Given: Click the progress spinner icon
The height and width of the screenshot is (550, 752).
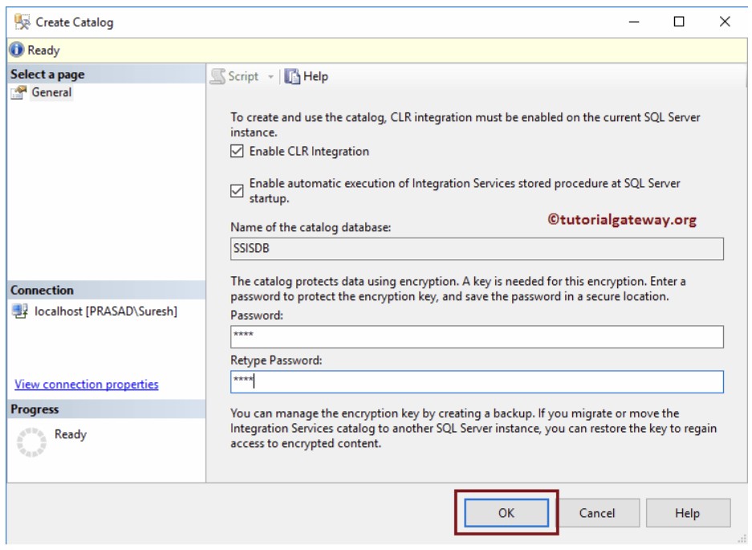Looking at the screenshot, I should [31, 442].
